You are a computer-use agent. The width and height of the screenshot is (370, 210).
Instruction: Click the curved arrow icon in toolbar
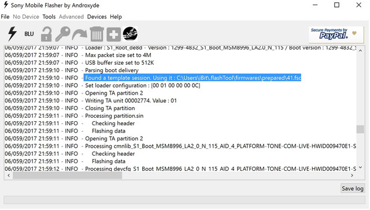[x=80, y=35]
